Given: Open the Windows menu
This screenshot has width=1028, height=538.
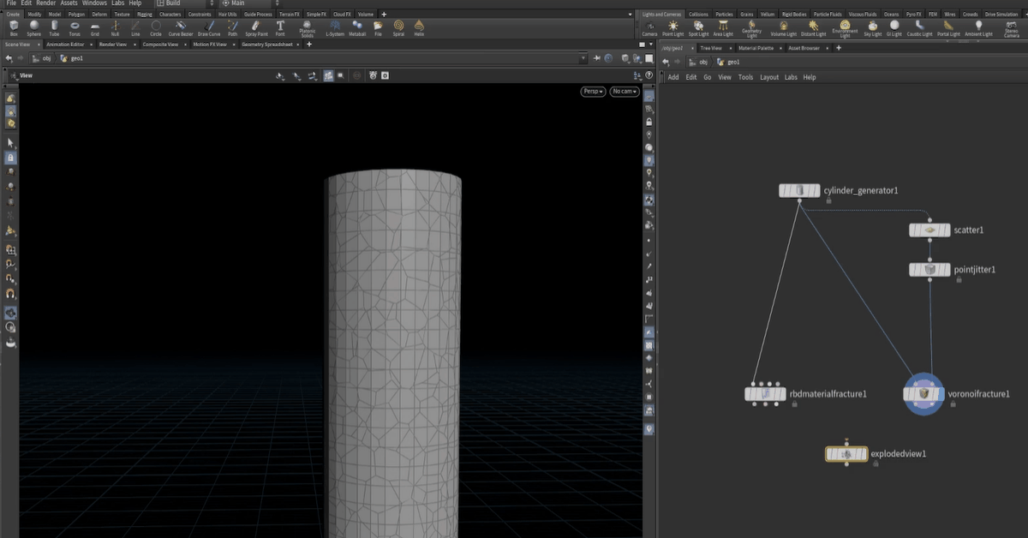Looking at the screenshot, I should pos(94,3).
